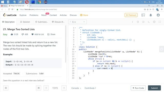164x92 pixels.
Task: Pick a random problem with shuffle icon
Action: pyautogui.click(x=39, y=88)
